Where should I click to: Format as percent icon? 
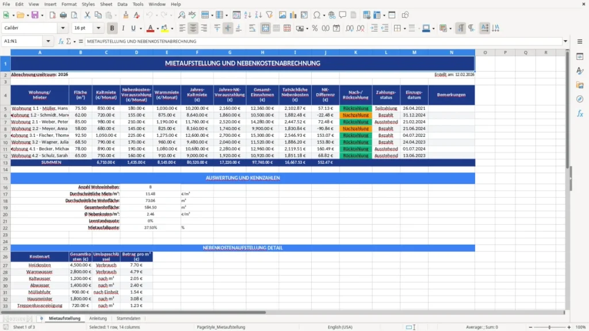315,28
